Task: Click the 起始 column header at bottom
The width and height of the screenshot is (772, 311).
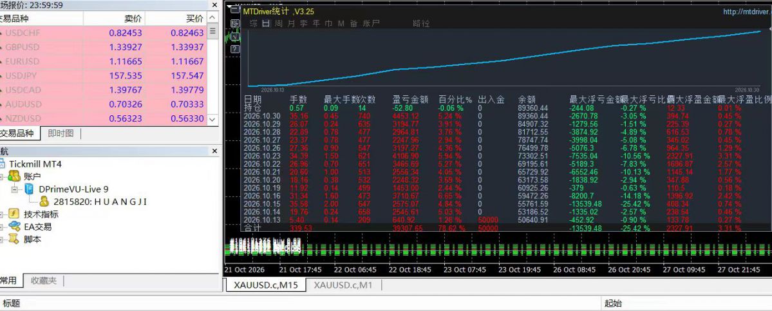Action: (x=613, y=304)
